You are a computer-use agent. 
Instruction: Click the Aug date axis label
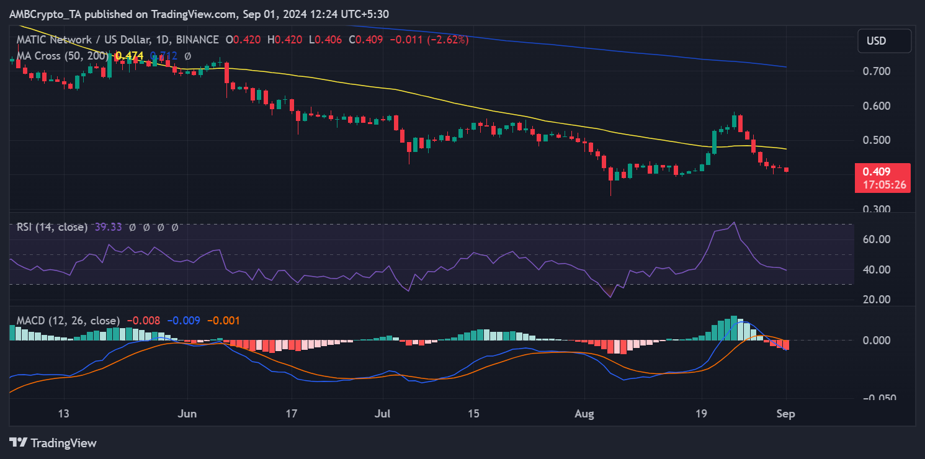coord(584,413)
